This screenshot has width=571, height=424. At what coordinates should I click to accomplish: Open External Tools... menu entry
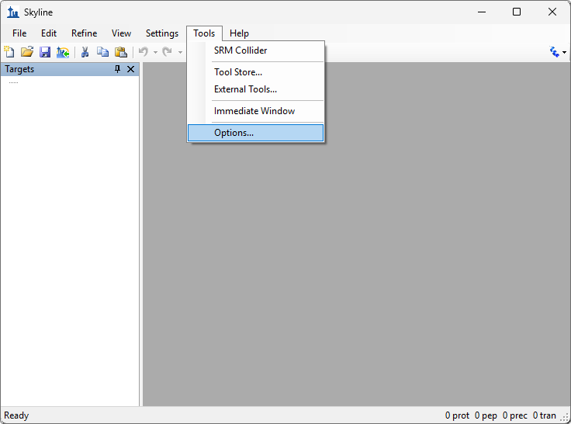pyautogui.click(x=245, y=89)
